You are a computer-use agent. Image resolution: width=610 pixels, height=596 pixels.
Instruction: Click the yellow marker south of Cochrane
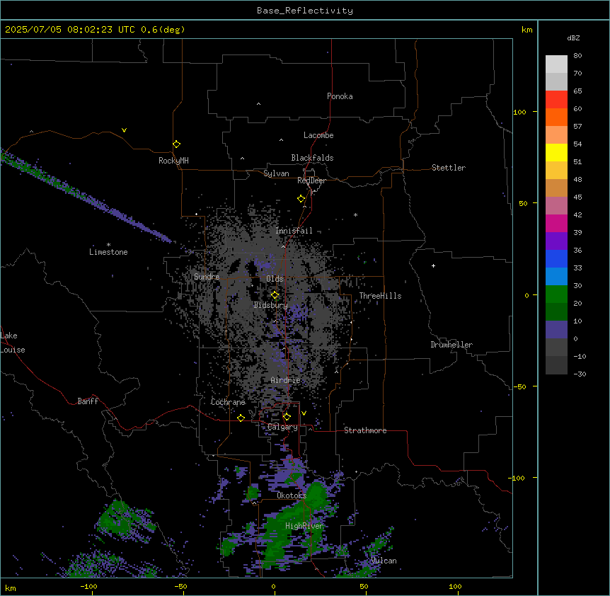(241, 418)
